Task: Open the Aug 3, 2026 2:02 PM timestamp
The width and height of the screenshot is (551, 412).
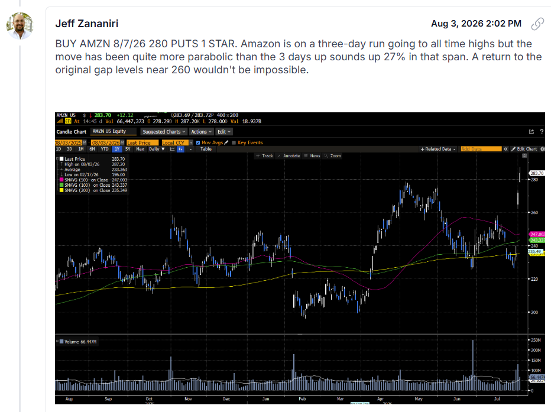Action: (476, 24)
